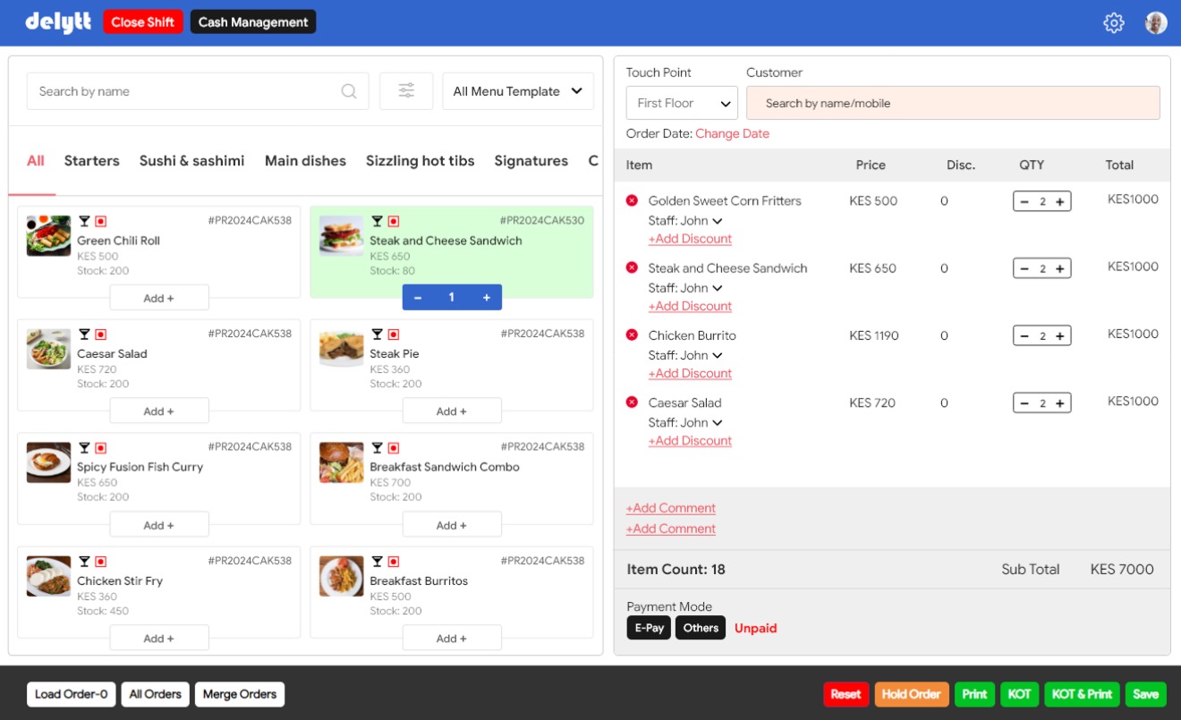Decrease Golden Sweet Corn Fritters quantity

coord(1024,202)
